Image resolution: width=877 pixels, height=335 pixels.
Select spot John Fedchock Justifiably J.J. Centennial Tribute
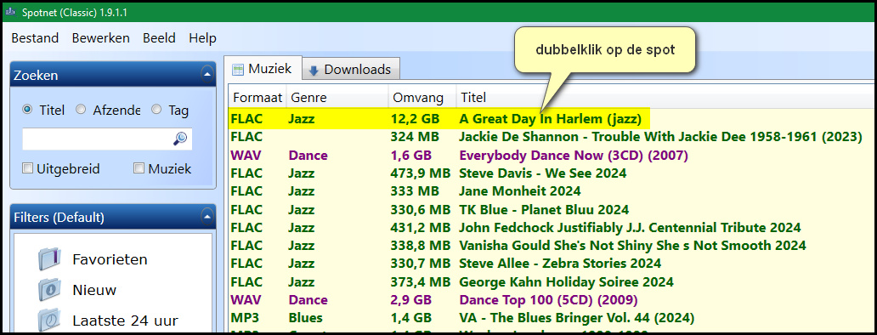pyautogui.click(x=630, y=228)
